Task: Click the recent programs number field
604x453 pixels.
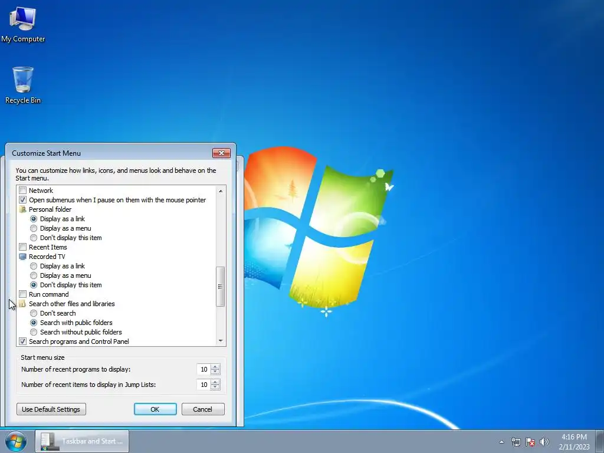Action: 203,369
